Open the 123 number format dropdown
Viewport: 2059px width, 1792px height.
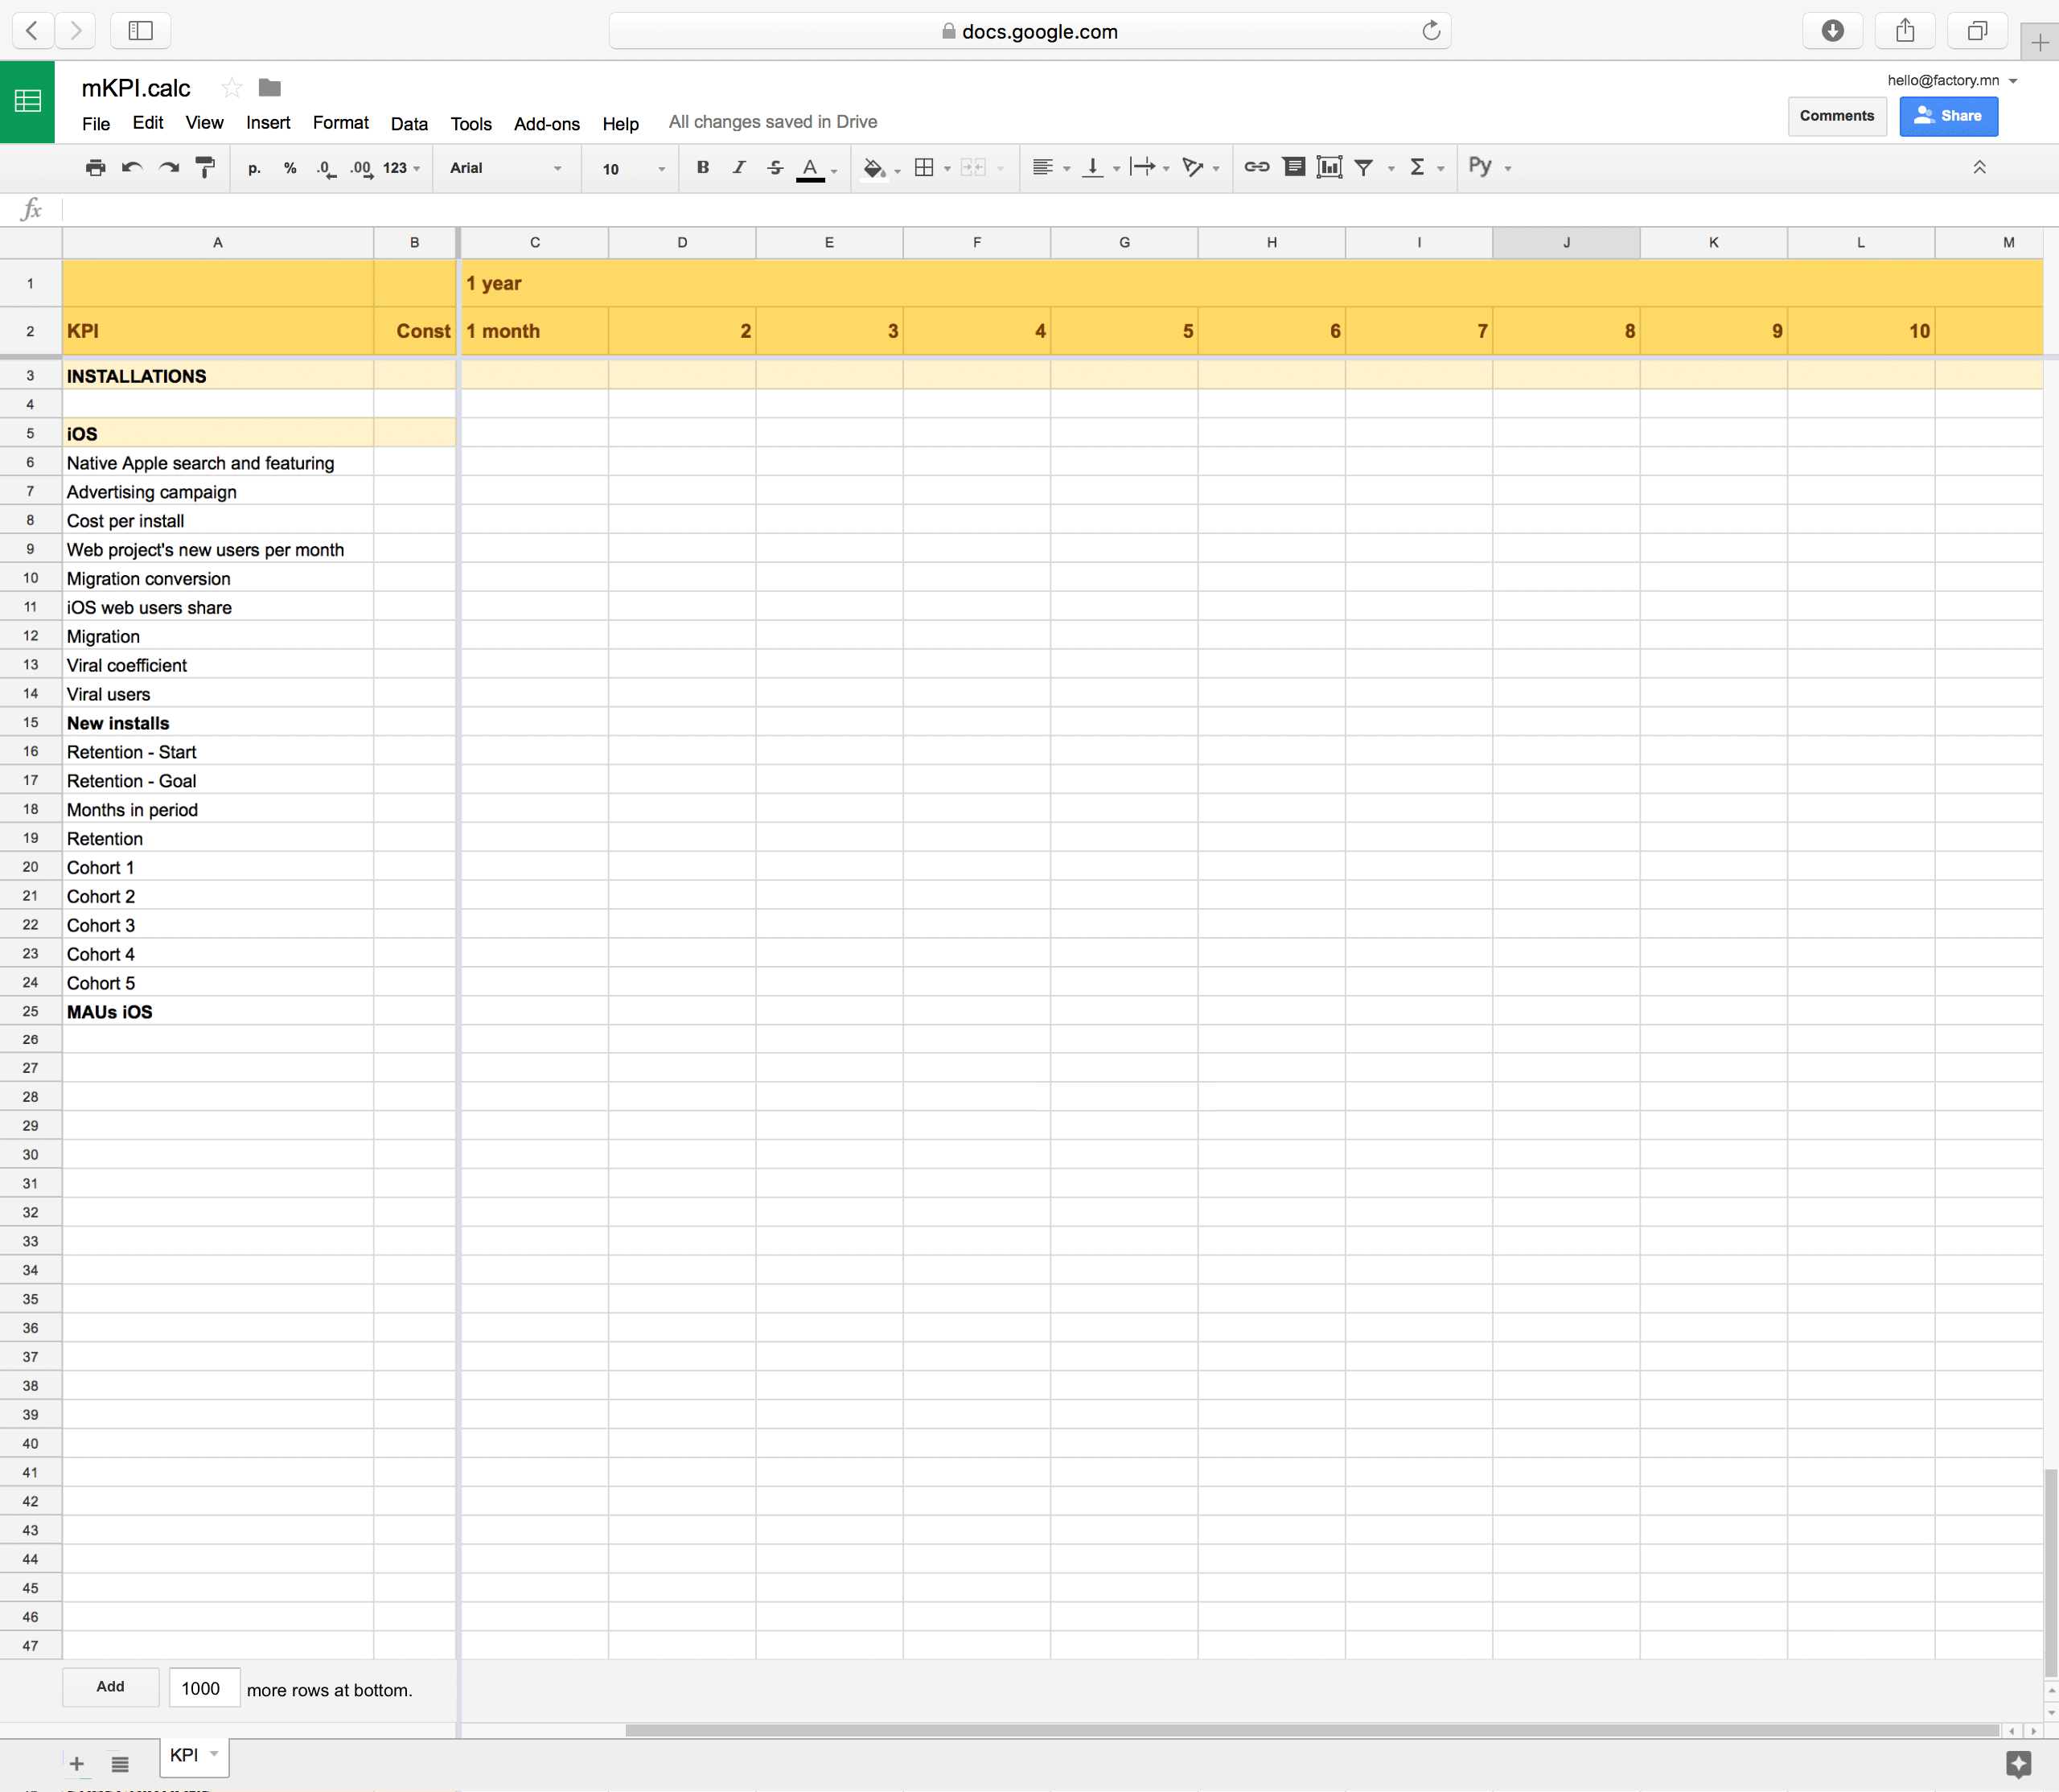click(x=401, y=168)
